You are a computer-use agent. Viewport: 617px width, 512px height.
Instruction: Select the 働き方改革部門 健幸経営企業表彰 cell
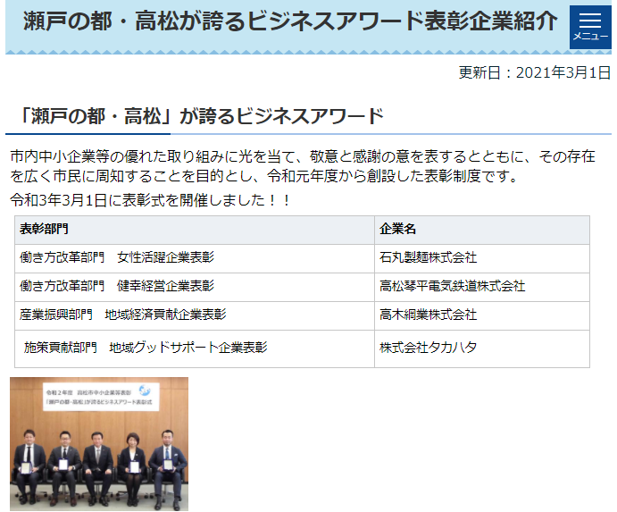point(195,287)
